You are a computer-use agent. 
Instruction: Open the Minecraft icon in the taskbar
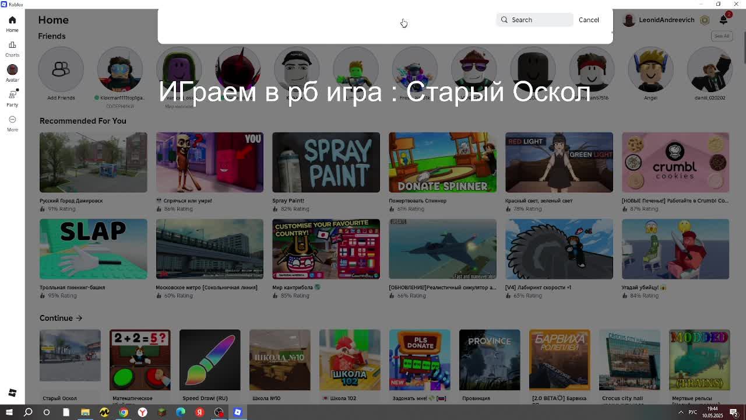click(161, 412)
